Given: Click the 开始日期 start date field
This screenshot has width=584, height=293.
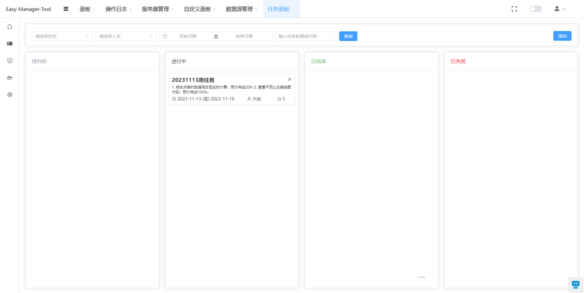Looking at the screenshot, I should point(188,36).
